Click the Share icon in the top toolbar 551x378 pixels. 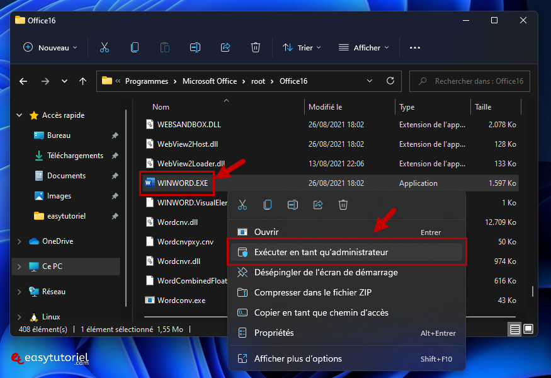pyautogui.click(x=225, y=47)
